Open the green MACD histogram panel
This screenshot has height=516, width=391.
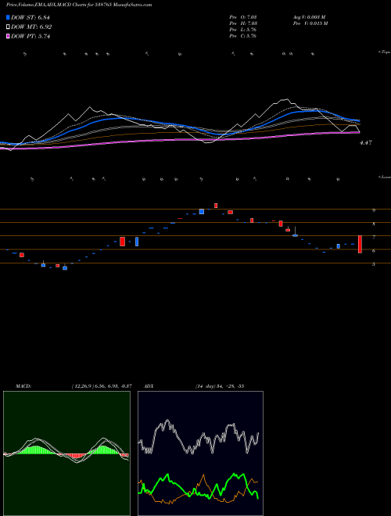click(66, 453)
